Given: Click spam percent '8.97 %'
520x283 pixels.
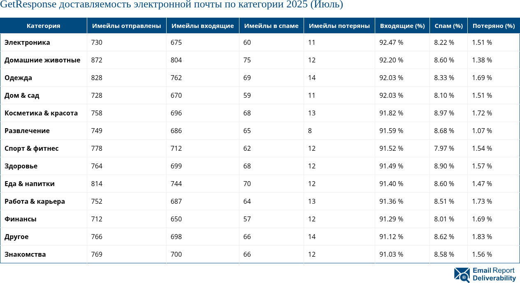Looking at the screenshot, I should tap(444, 113).
